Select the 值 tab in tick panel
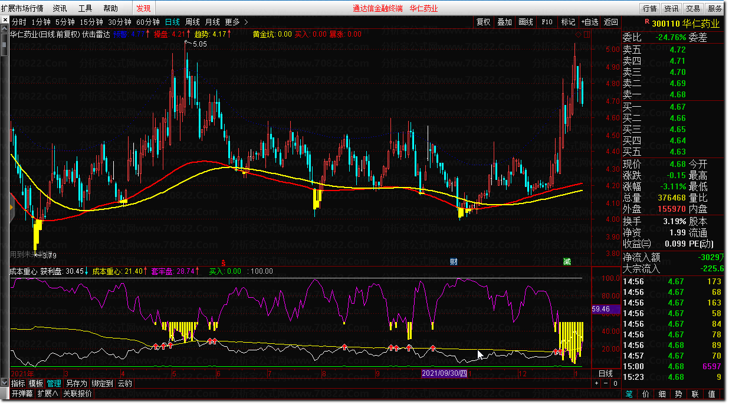Screen dimensions: 729x404 coord(712,394)
